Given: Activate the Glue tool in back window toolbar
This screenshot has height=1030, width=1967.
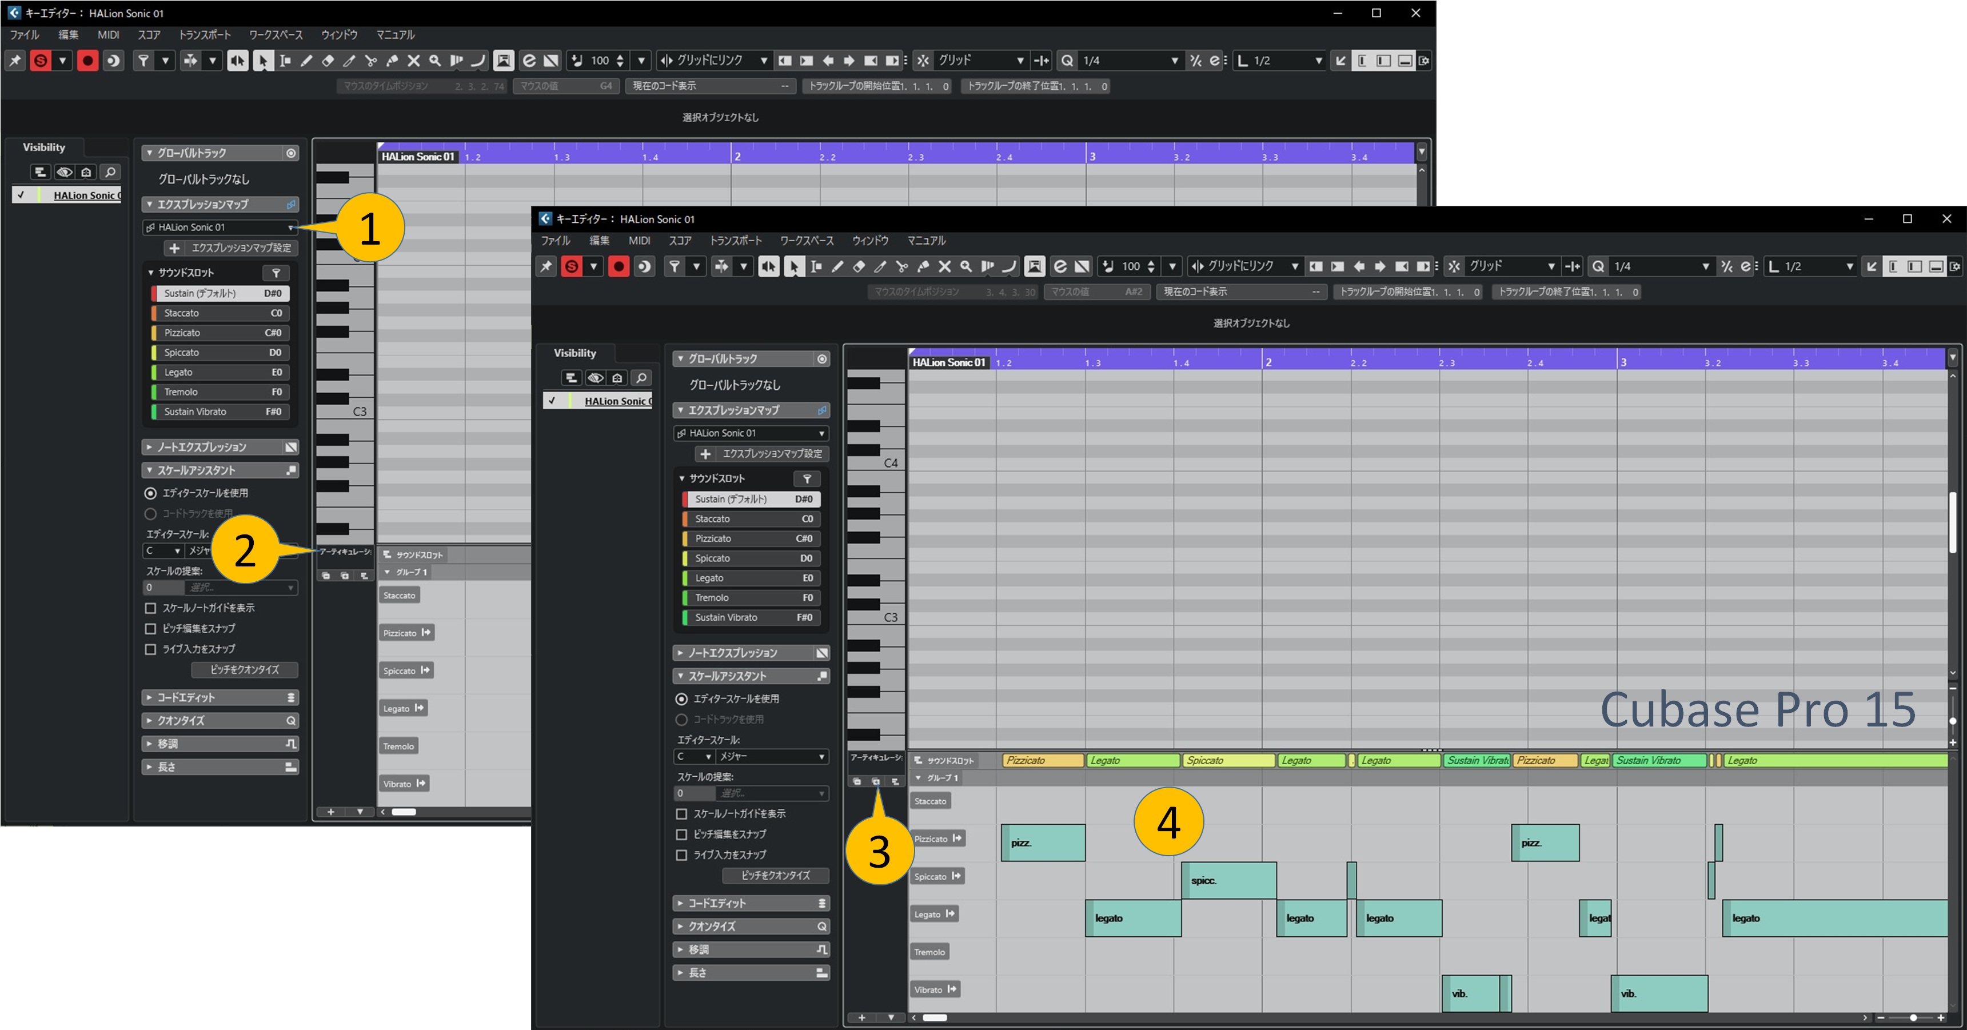Looking at the screenshot, I should pyautogui.click(x=392, y=61).
